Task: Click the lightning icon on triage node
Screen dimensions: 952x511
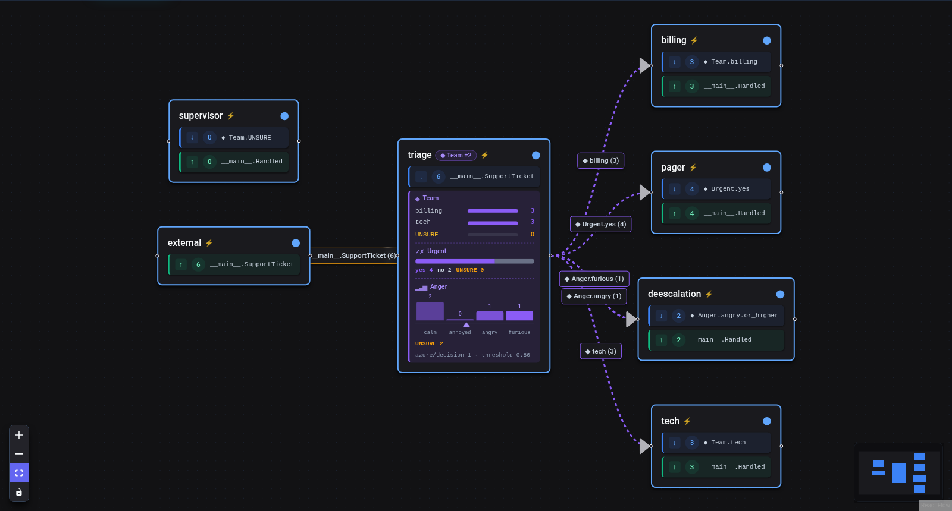Action: point(484,155)
